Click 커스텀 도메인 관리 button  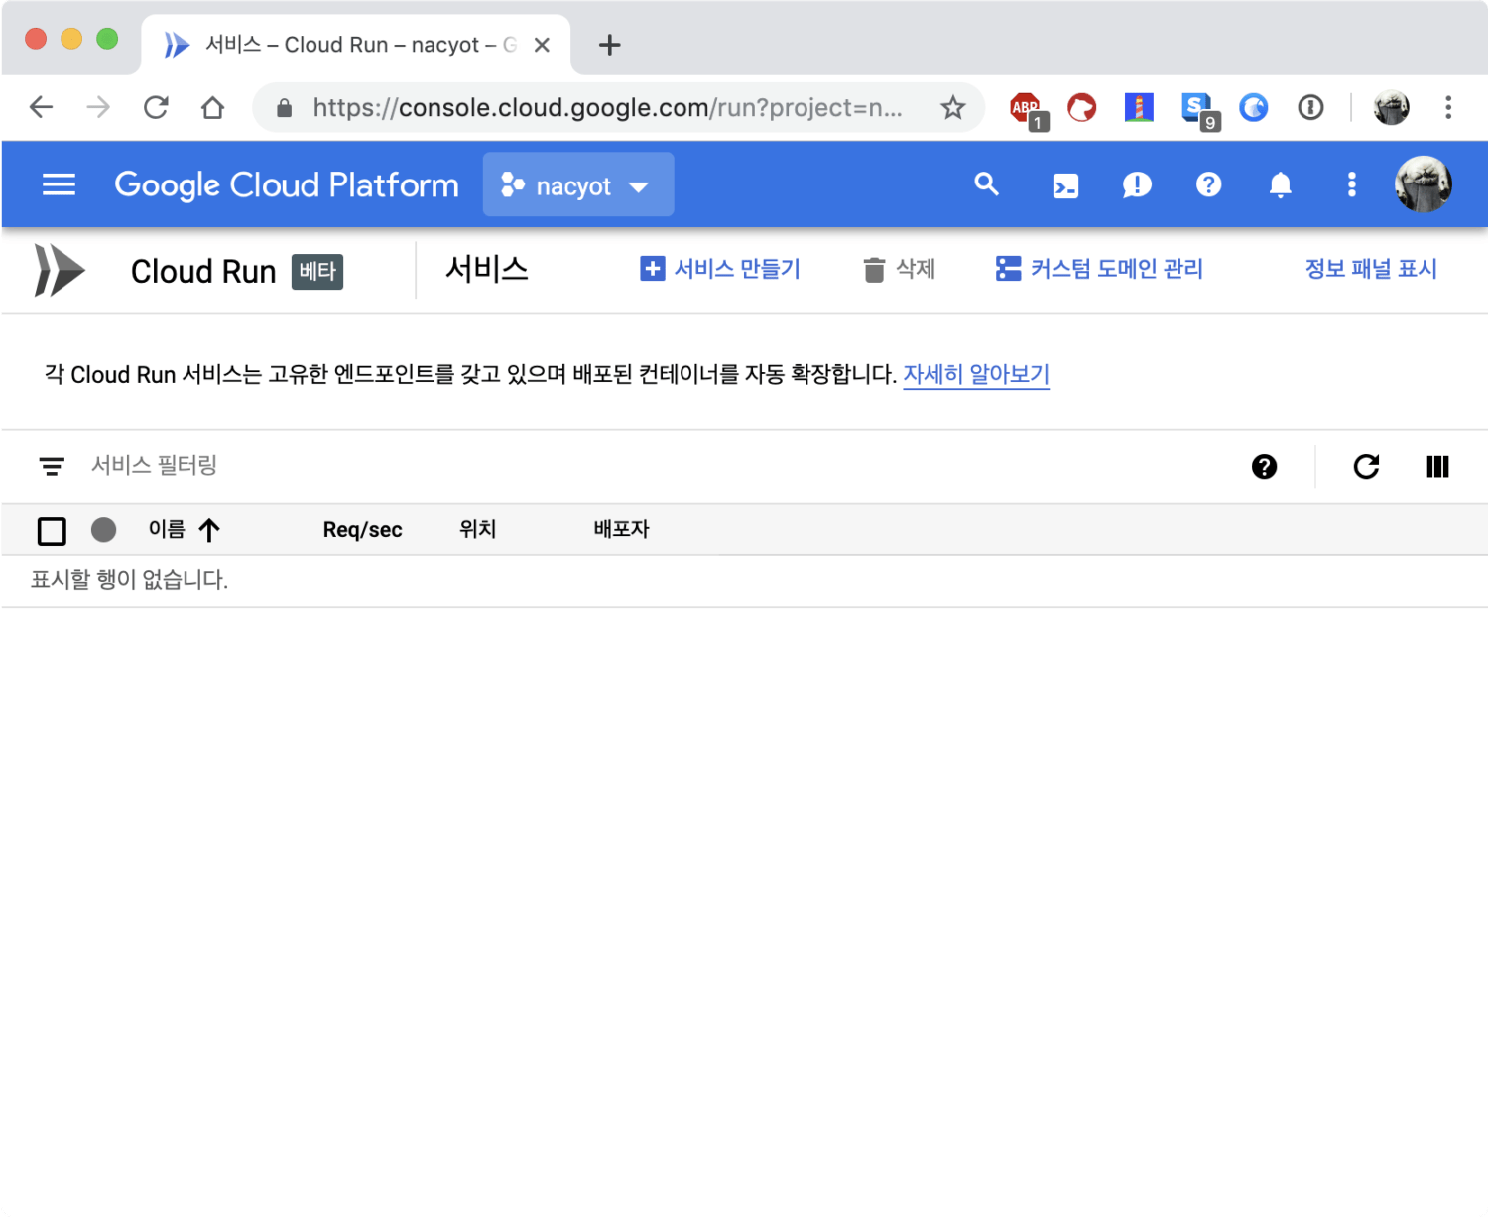(1099, 269)
